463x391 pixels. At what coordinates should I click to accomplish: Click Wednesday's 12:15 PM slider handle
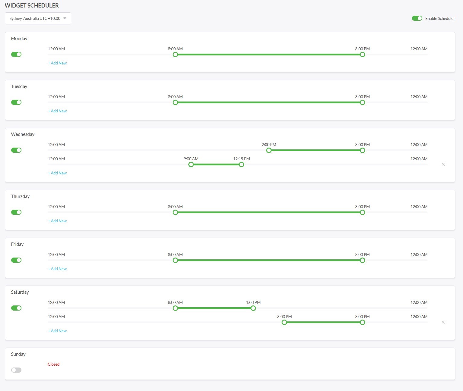coord(241,164)
